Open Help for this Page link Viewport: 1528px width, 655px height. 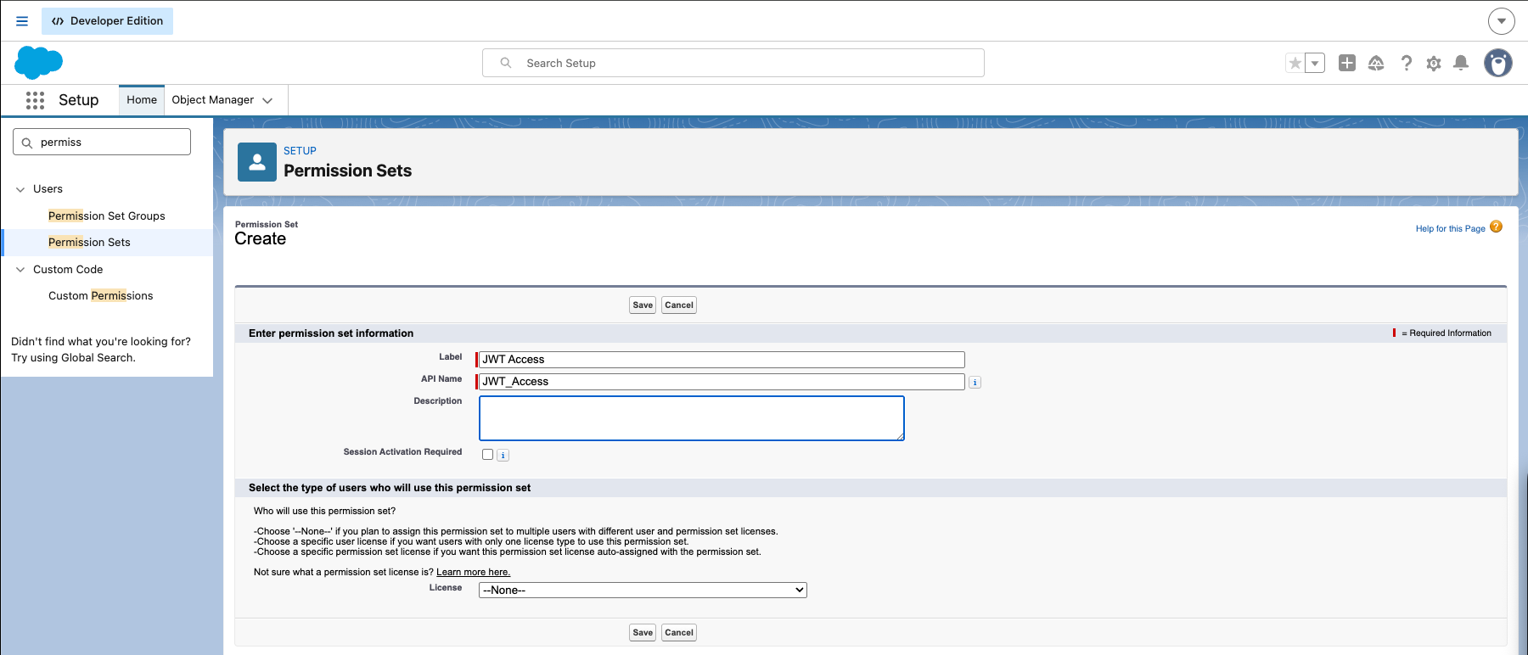click(x=1451, y=229)
